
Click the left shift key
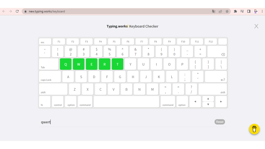click(x=53, y=89)
